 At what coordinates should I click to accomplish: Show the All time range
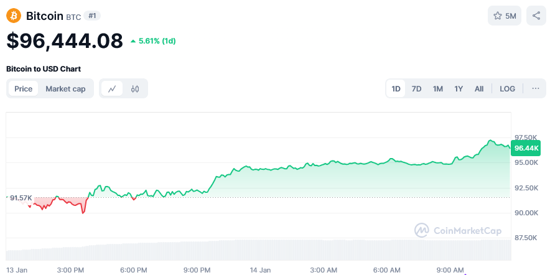pos(479,89)
